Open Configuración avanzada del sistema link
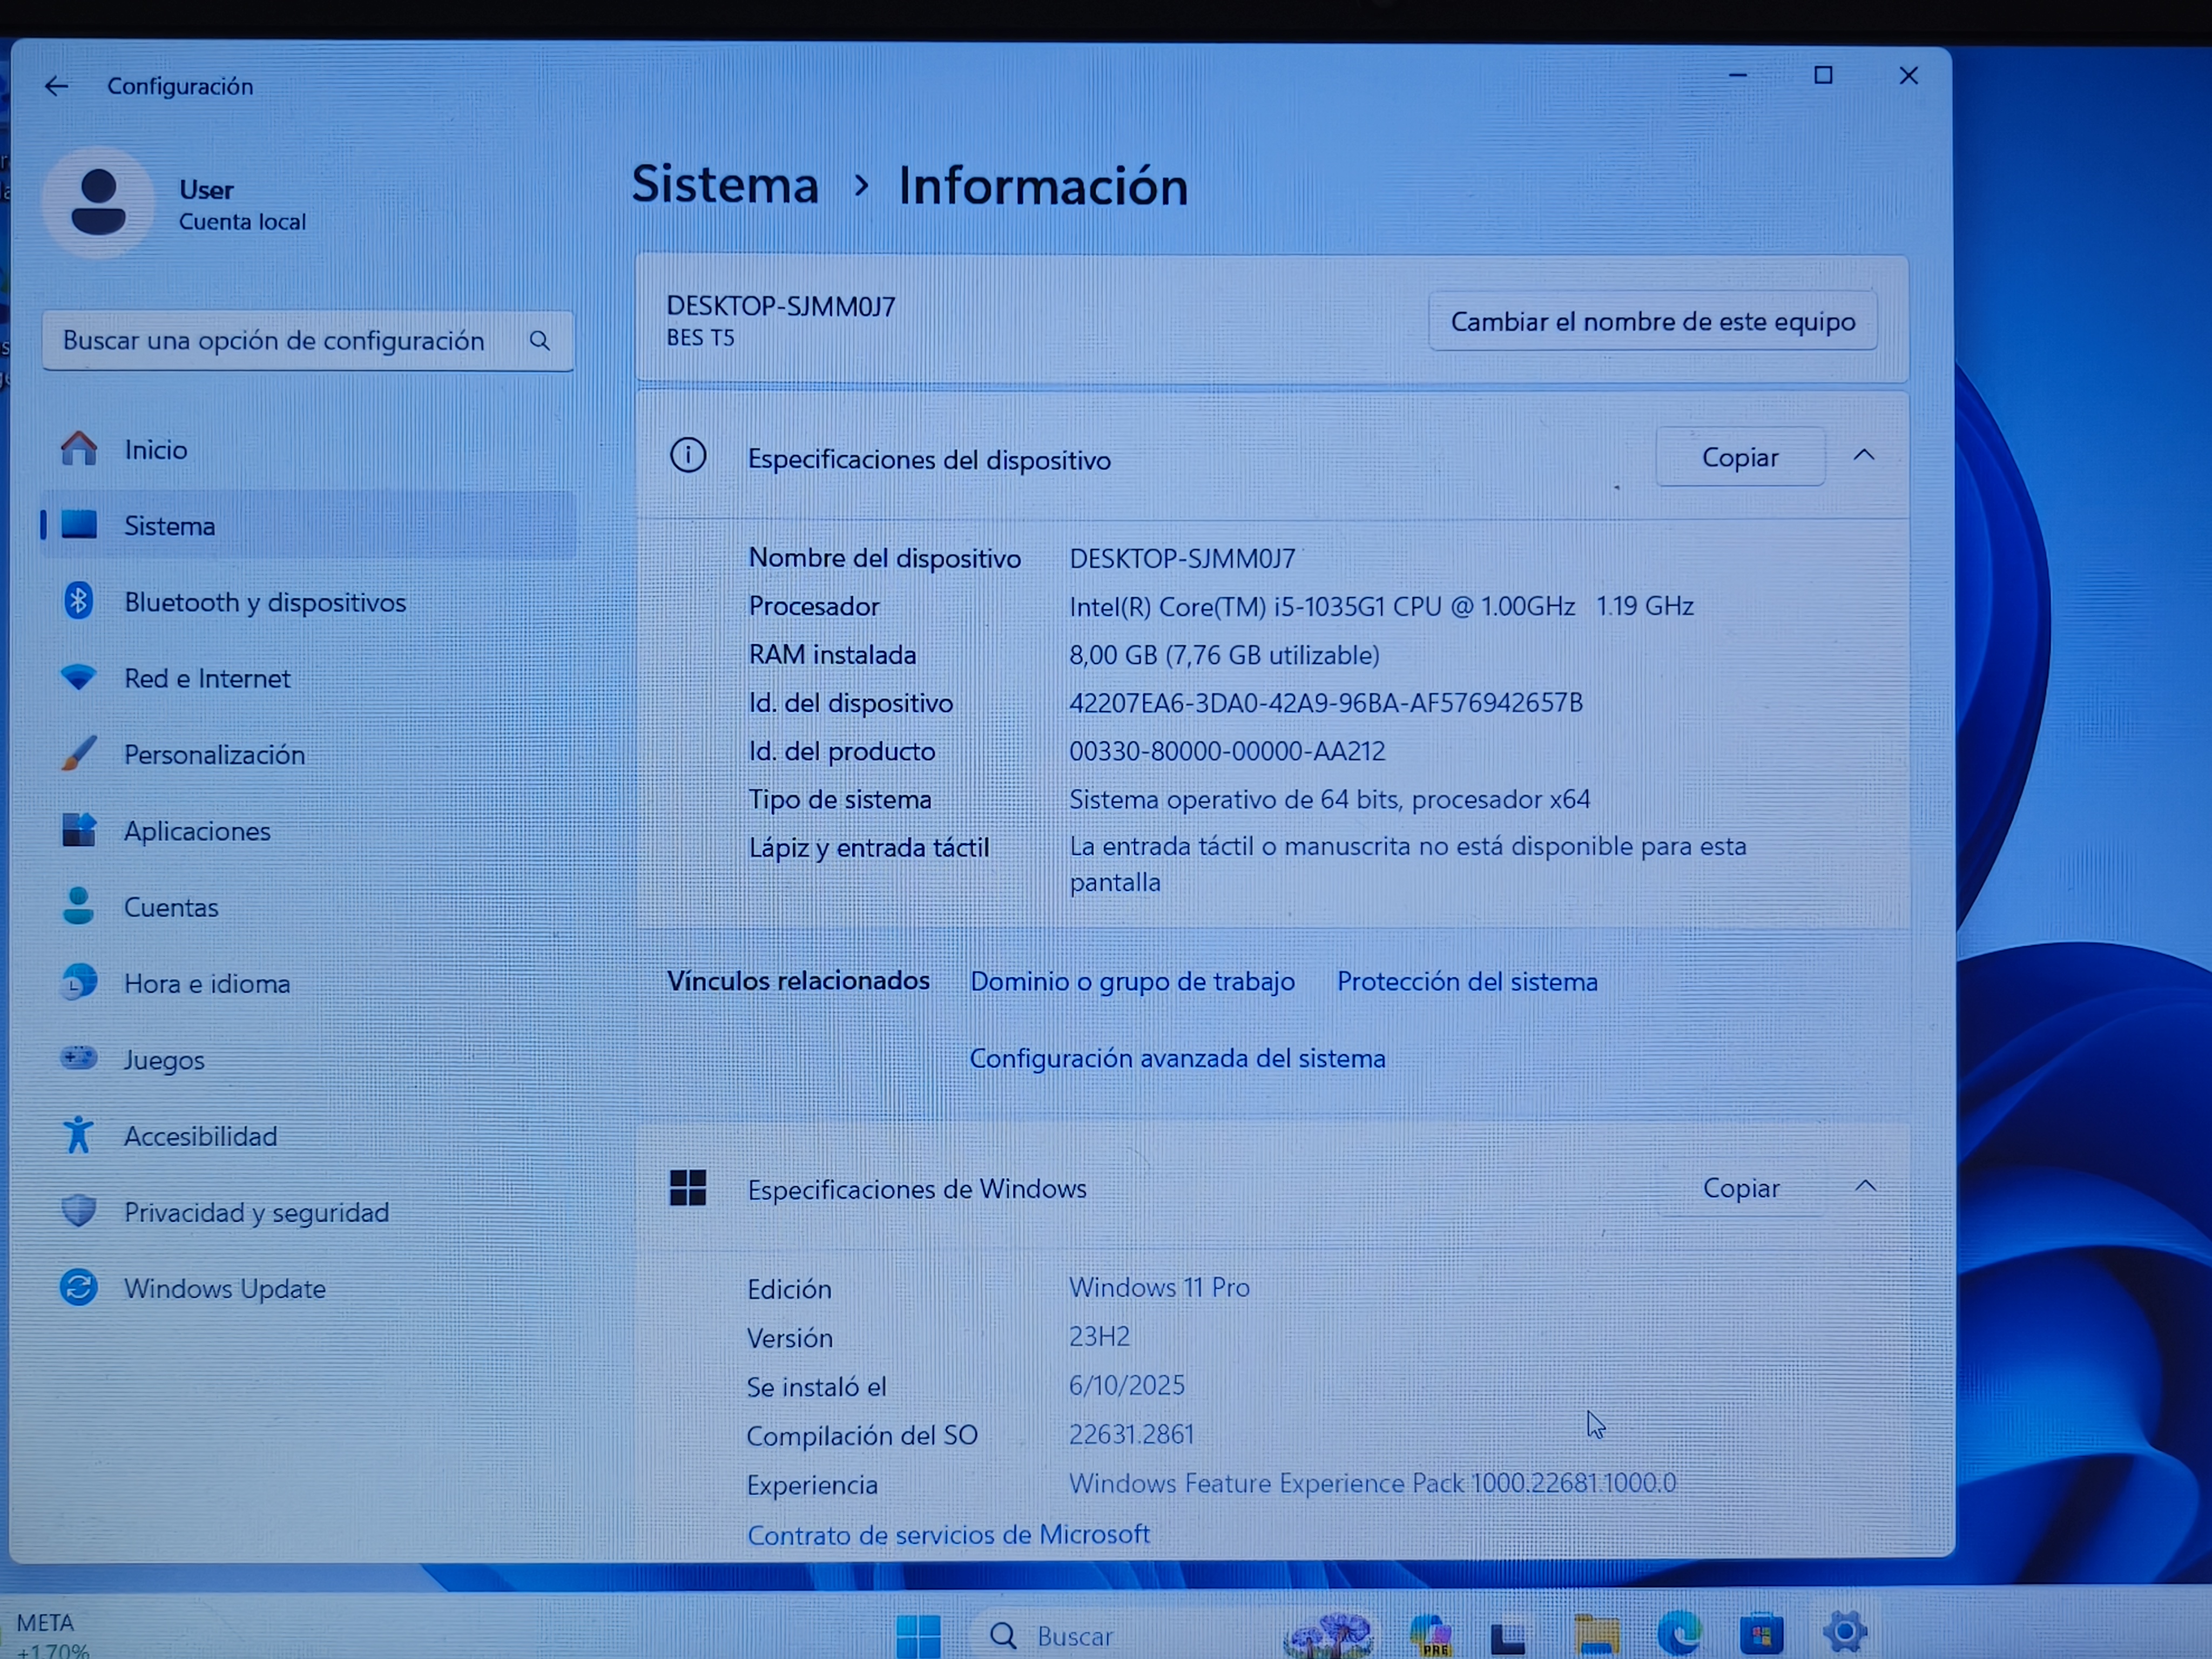 click(1177, 1058)
